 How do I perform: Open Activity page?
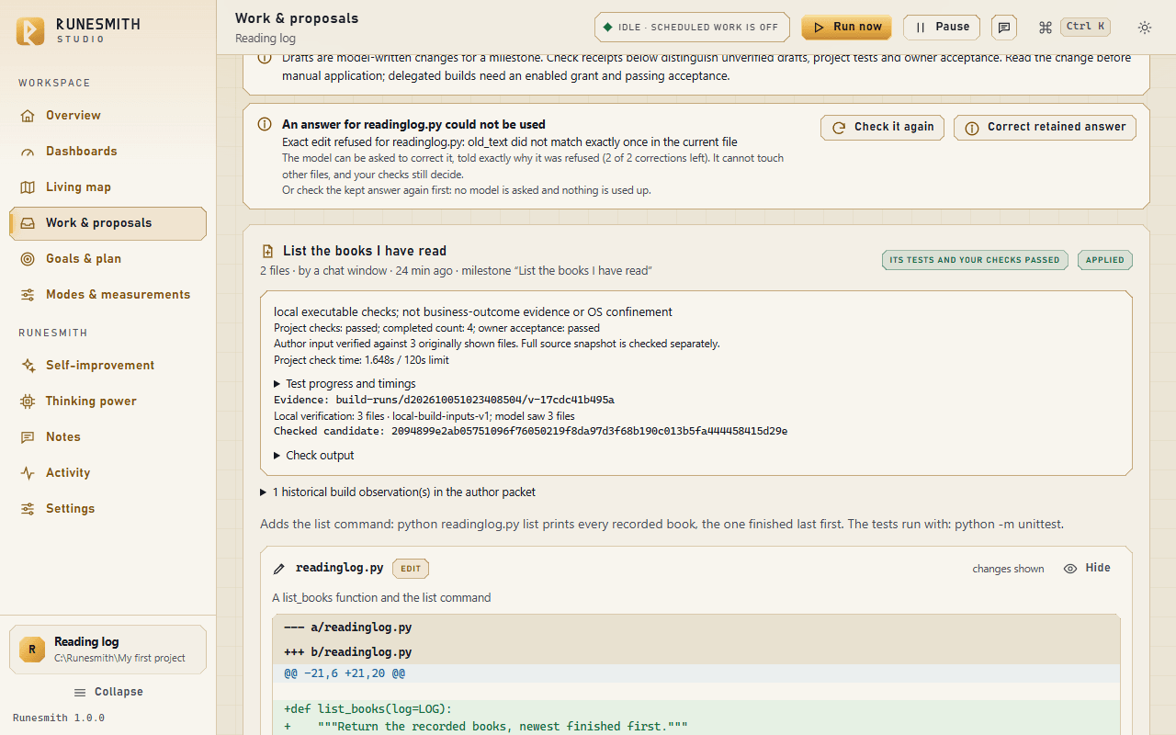pyautogui.click(x=107, y=473)
